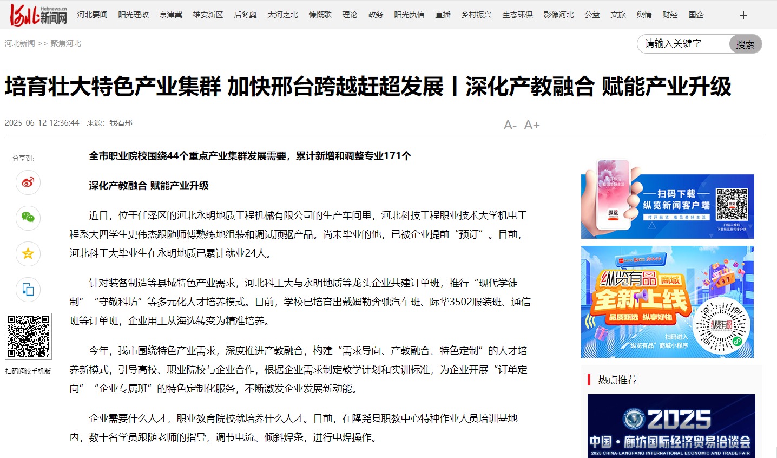Click the 搜索 search button
The height and width of the screenshot is (458, 777).
click(x=745, y=44)
